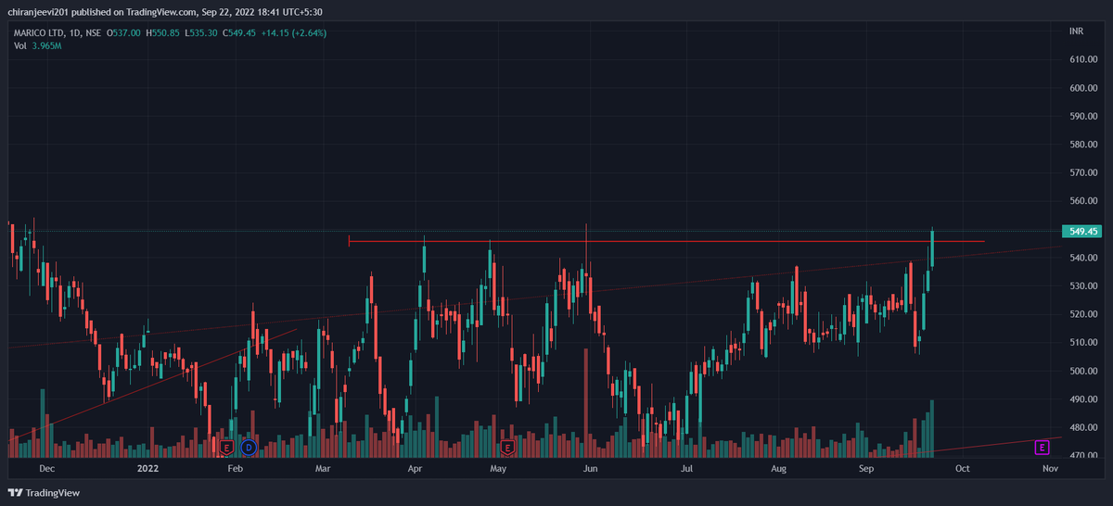Click the 520.00 price axis label

click(1083, 314)
